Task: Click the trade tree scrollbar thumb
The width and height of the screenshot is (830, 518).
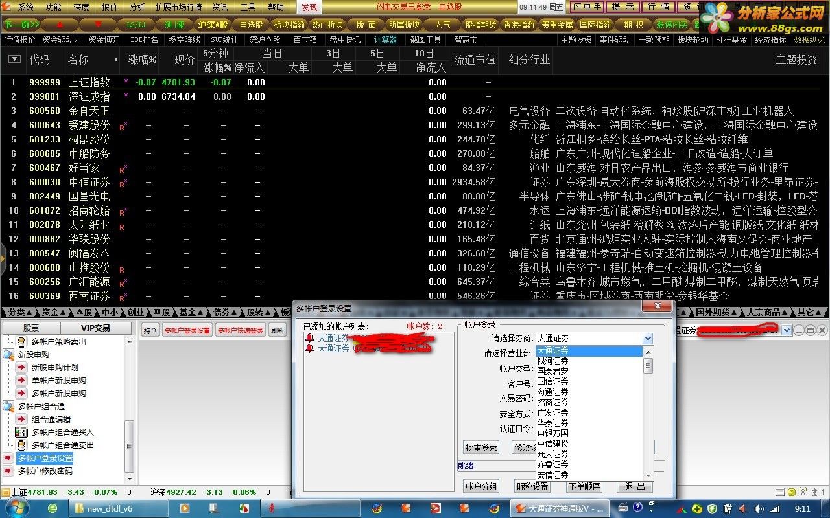Action: pos(130,446)
